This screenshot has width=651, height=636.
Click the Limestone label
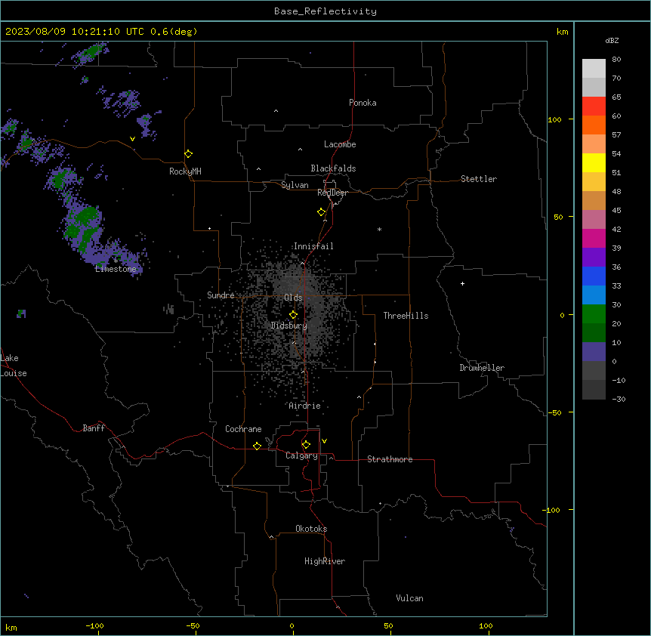116,269
